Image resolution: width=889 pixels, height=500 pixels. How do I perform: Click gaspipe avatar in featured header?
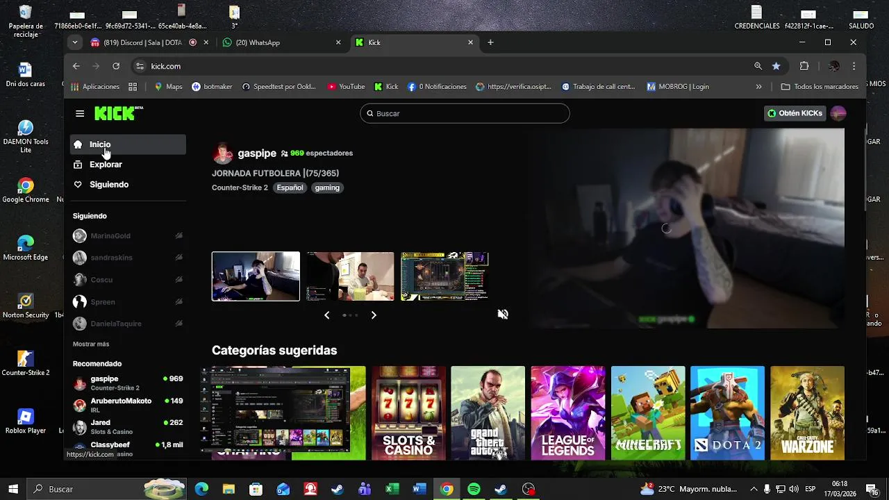[222, 153]
